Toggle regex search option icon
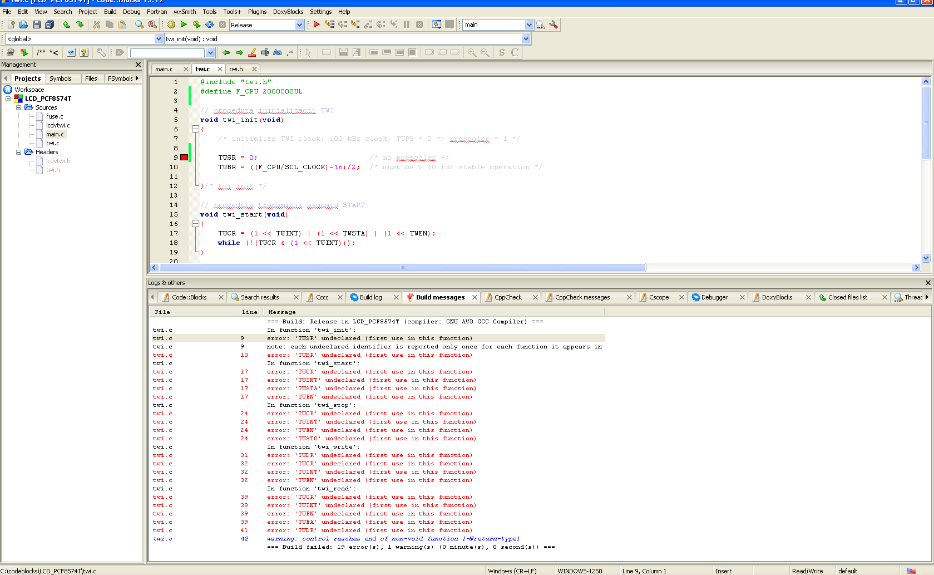Screen dimensions: 934x575 coord(290,52)
